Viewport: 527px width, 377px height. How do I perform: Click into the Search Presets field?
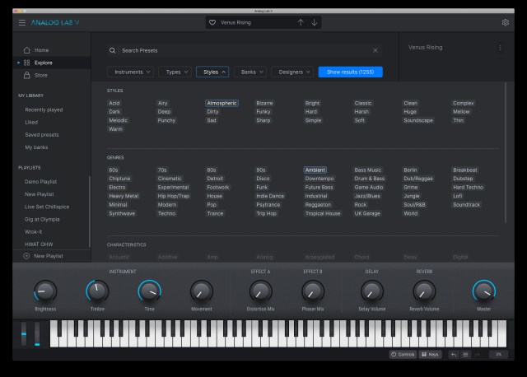(245, 50)
